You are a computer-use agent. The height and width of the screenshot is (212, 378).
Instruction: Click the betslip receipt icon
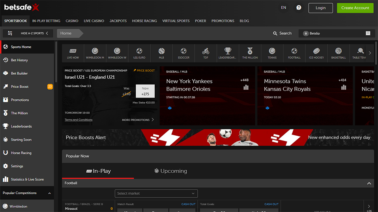368,33
